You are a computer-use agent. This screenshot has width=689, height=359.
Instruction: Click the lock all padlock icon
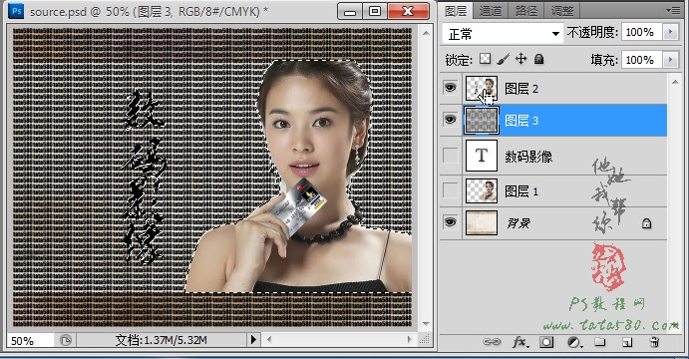[538, 59]
